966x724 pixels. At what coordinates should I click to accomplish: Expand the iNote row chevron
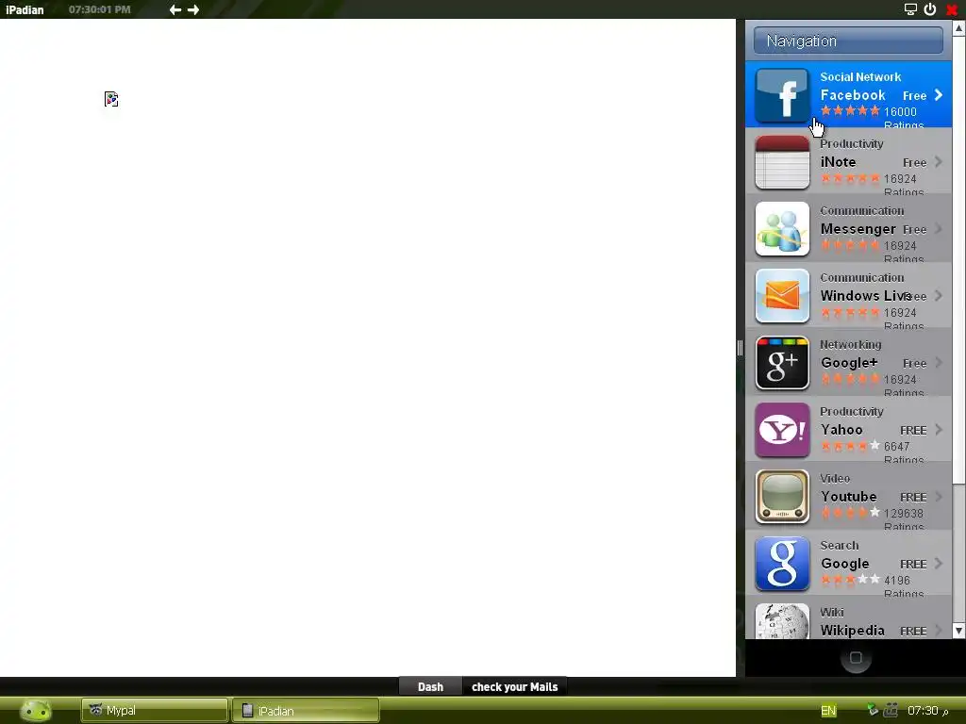[939, 162]
